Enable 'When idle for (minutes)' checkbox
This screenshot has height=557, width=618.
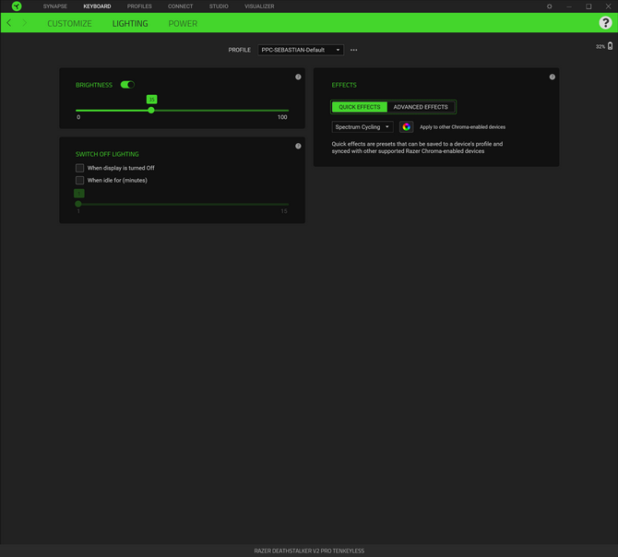point(79,181)
